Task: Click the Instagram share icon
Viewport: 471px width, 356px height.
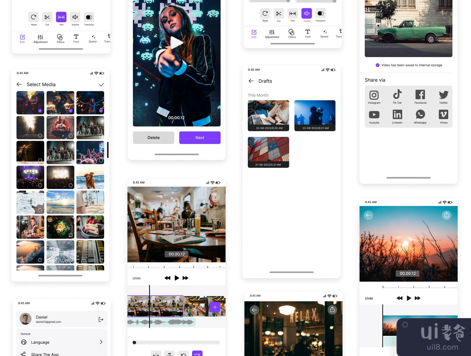Action: (x=374, y=95)
